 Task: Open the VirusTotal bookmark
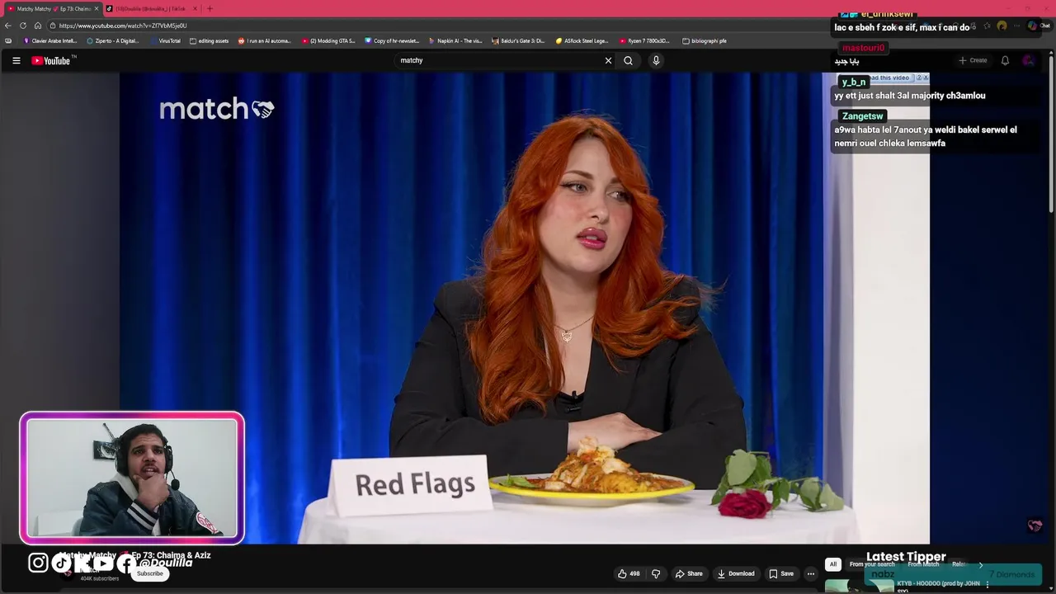point(165,40)
